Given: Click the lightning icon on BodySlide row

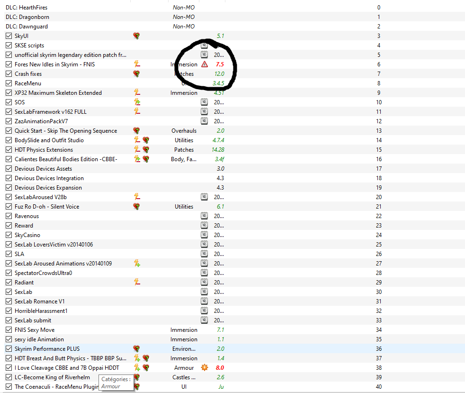Looking at the screenshot, I should click(x=137, y=140).
